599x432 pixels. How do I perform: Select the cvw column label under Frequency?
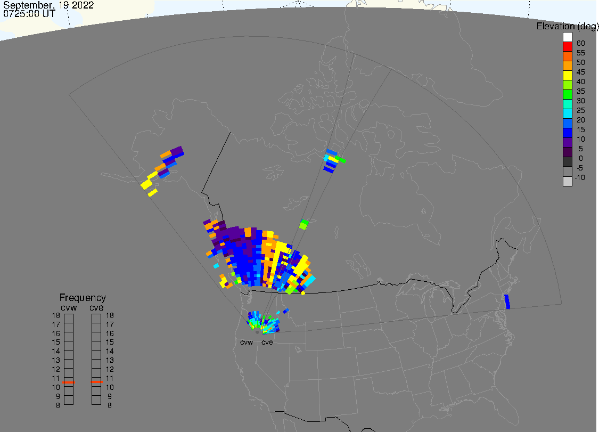(69, 308)
